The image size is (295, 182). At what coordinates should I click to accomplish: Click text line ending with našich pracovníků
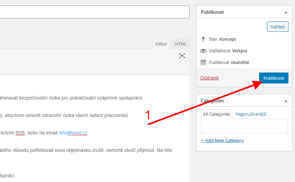tap(65, 115)
